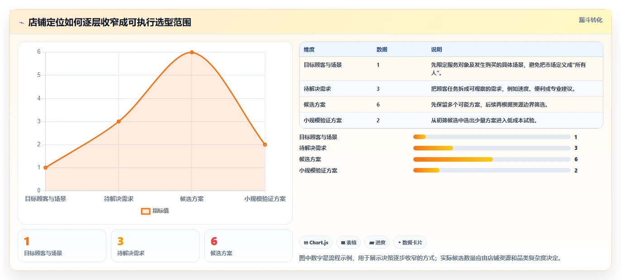The image size is (621, 280).
Task: Click the chart data point for 小规模验证方案
Action: [x=265, y=145]
